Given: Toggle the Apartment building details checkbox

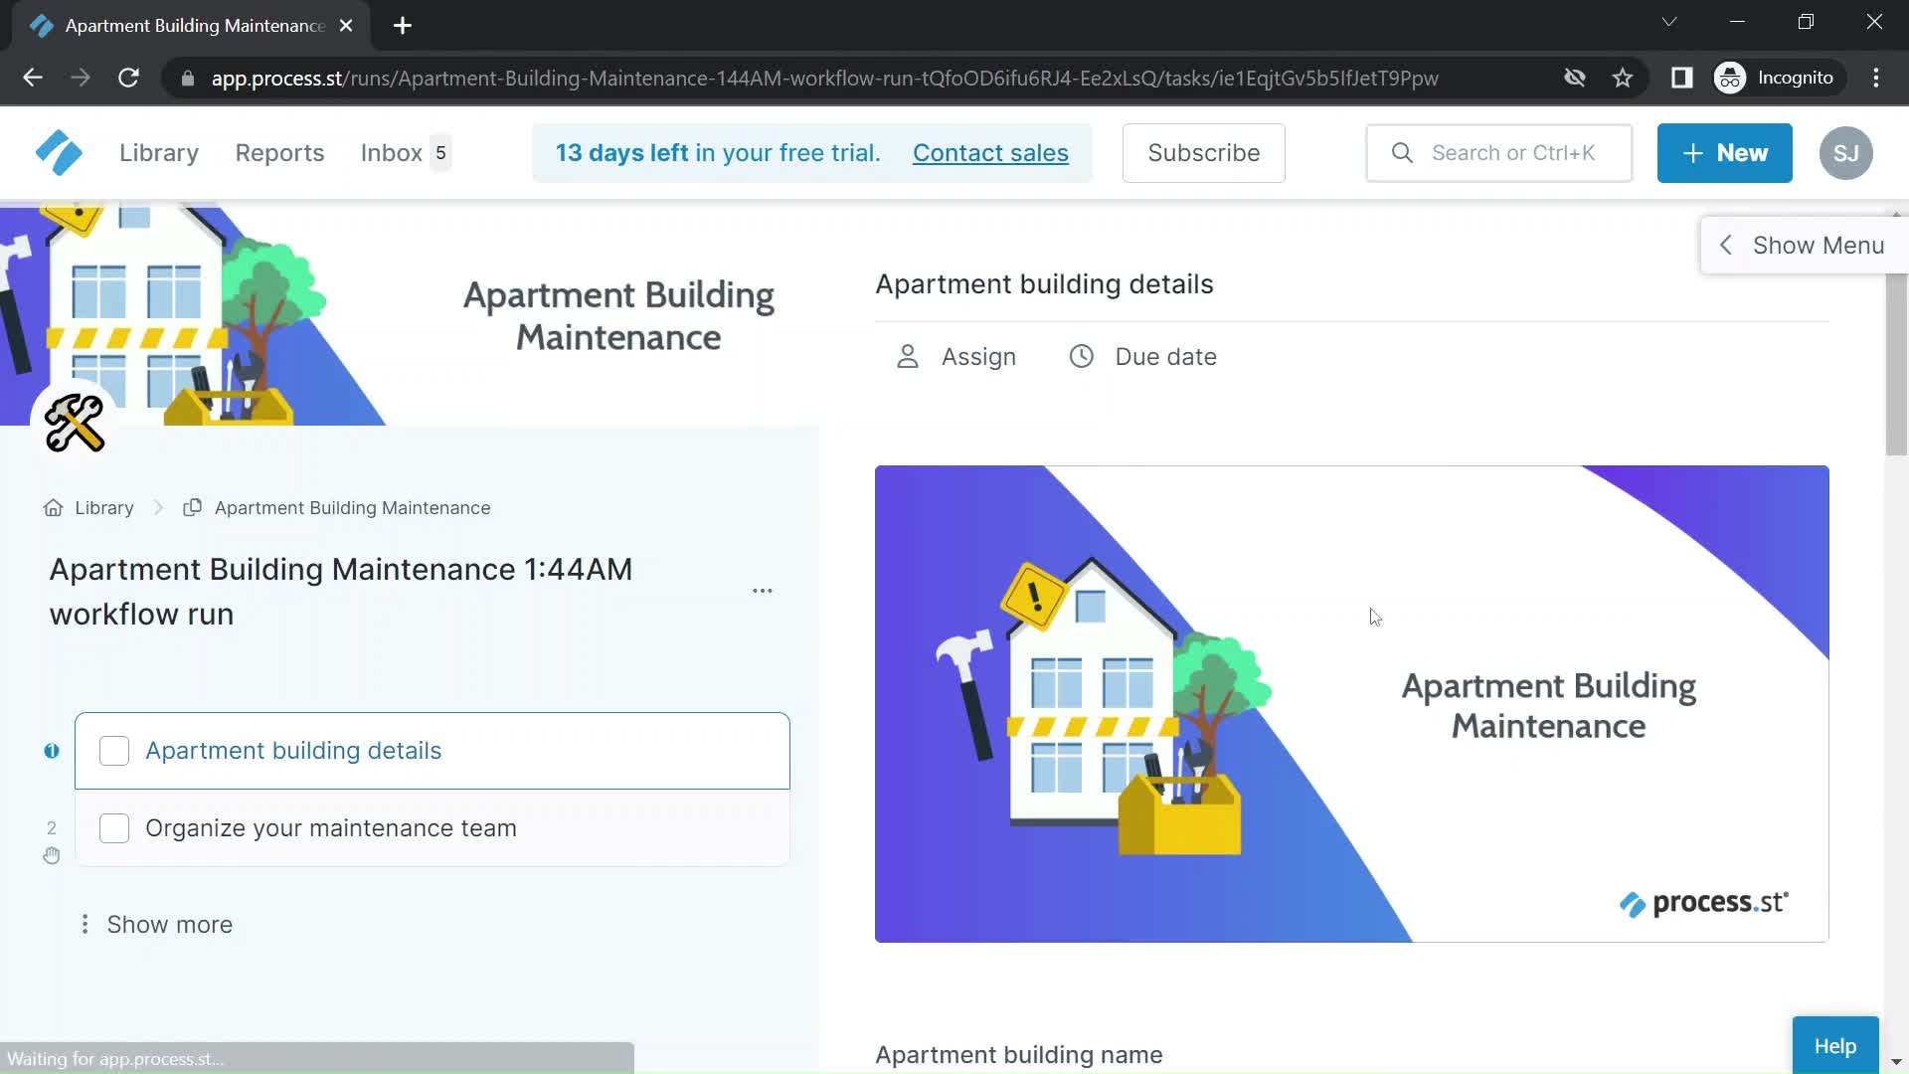Looking at the screenshot, I should tap(114, 750).
